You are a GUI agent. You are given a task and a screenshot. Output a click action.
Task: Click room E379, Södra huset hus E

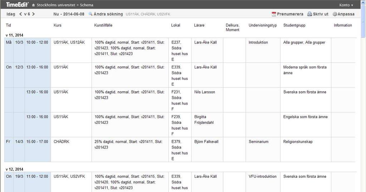pyautogui.click(x=180, y=150)
